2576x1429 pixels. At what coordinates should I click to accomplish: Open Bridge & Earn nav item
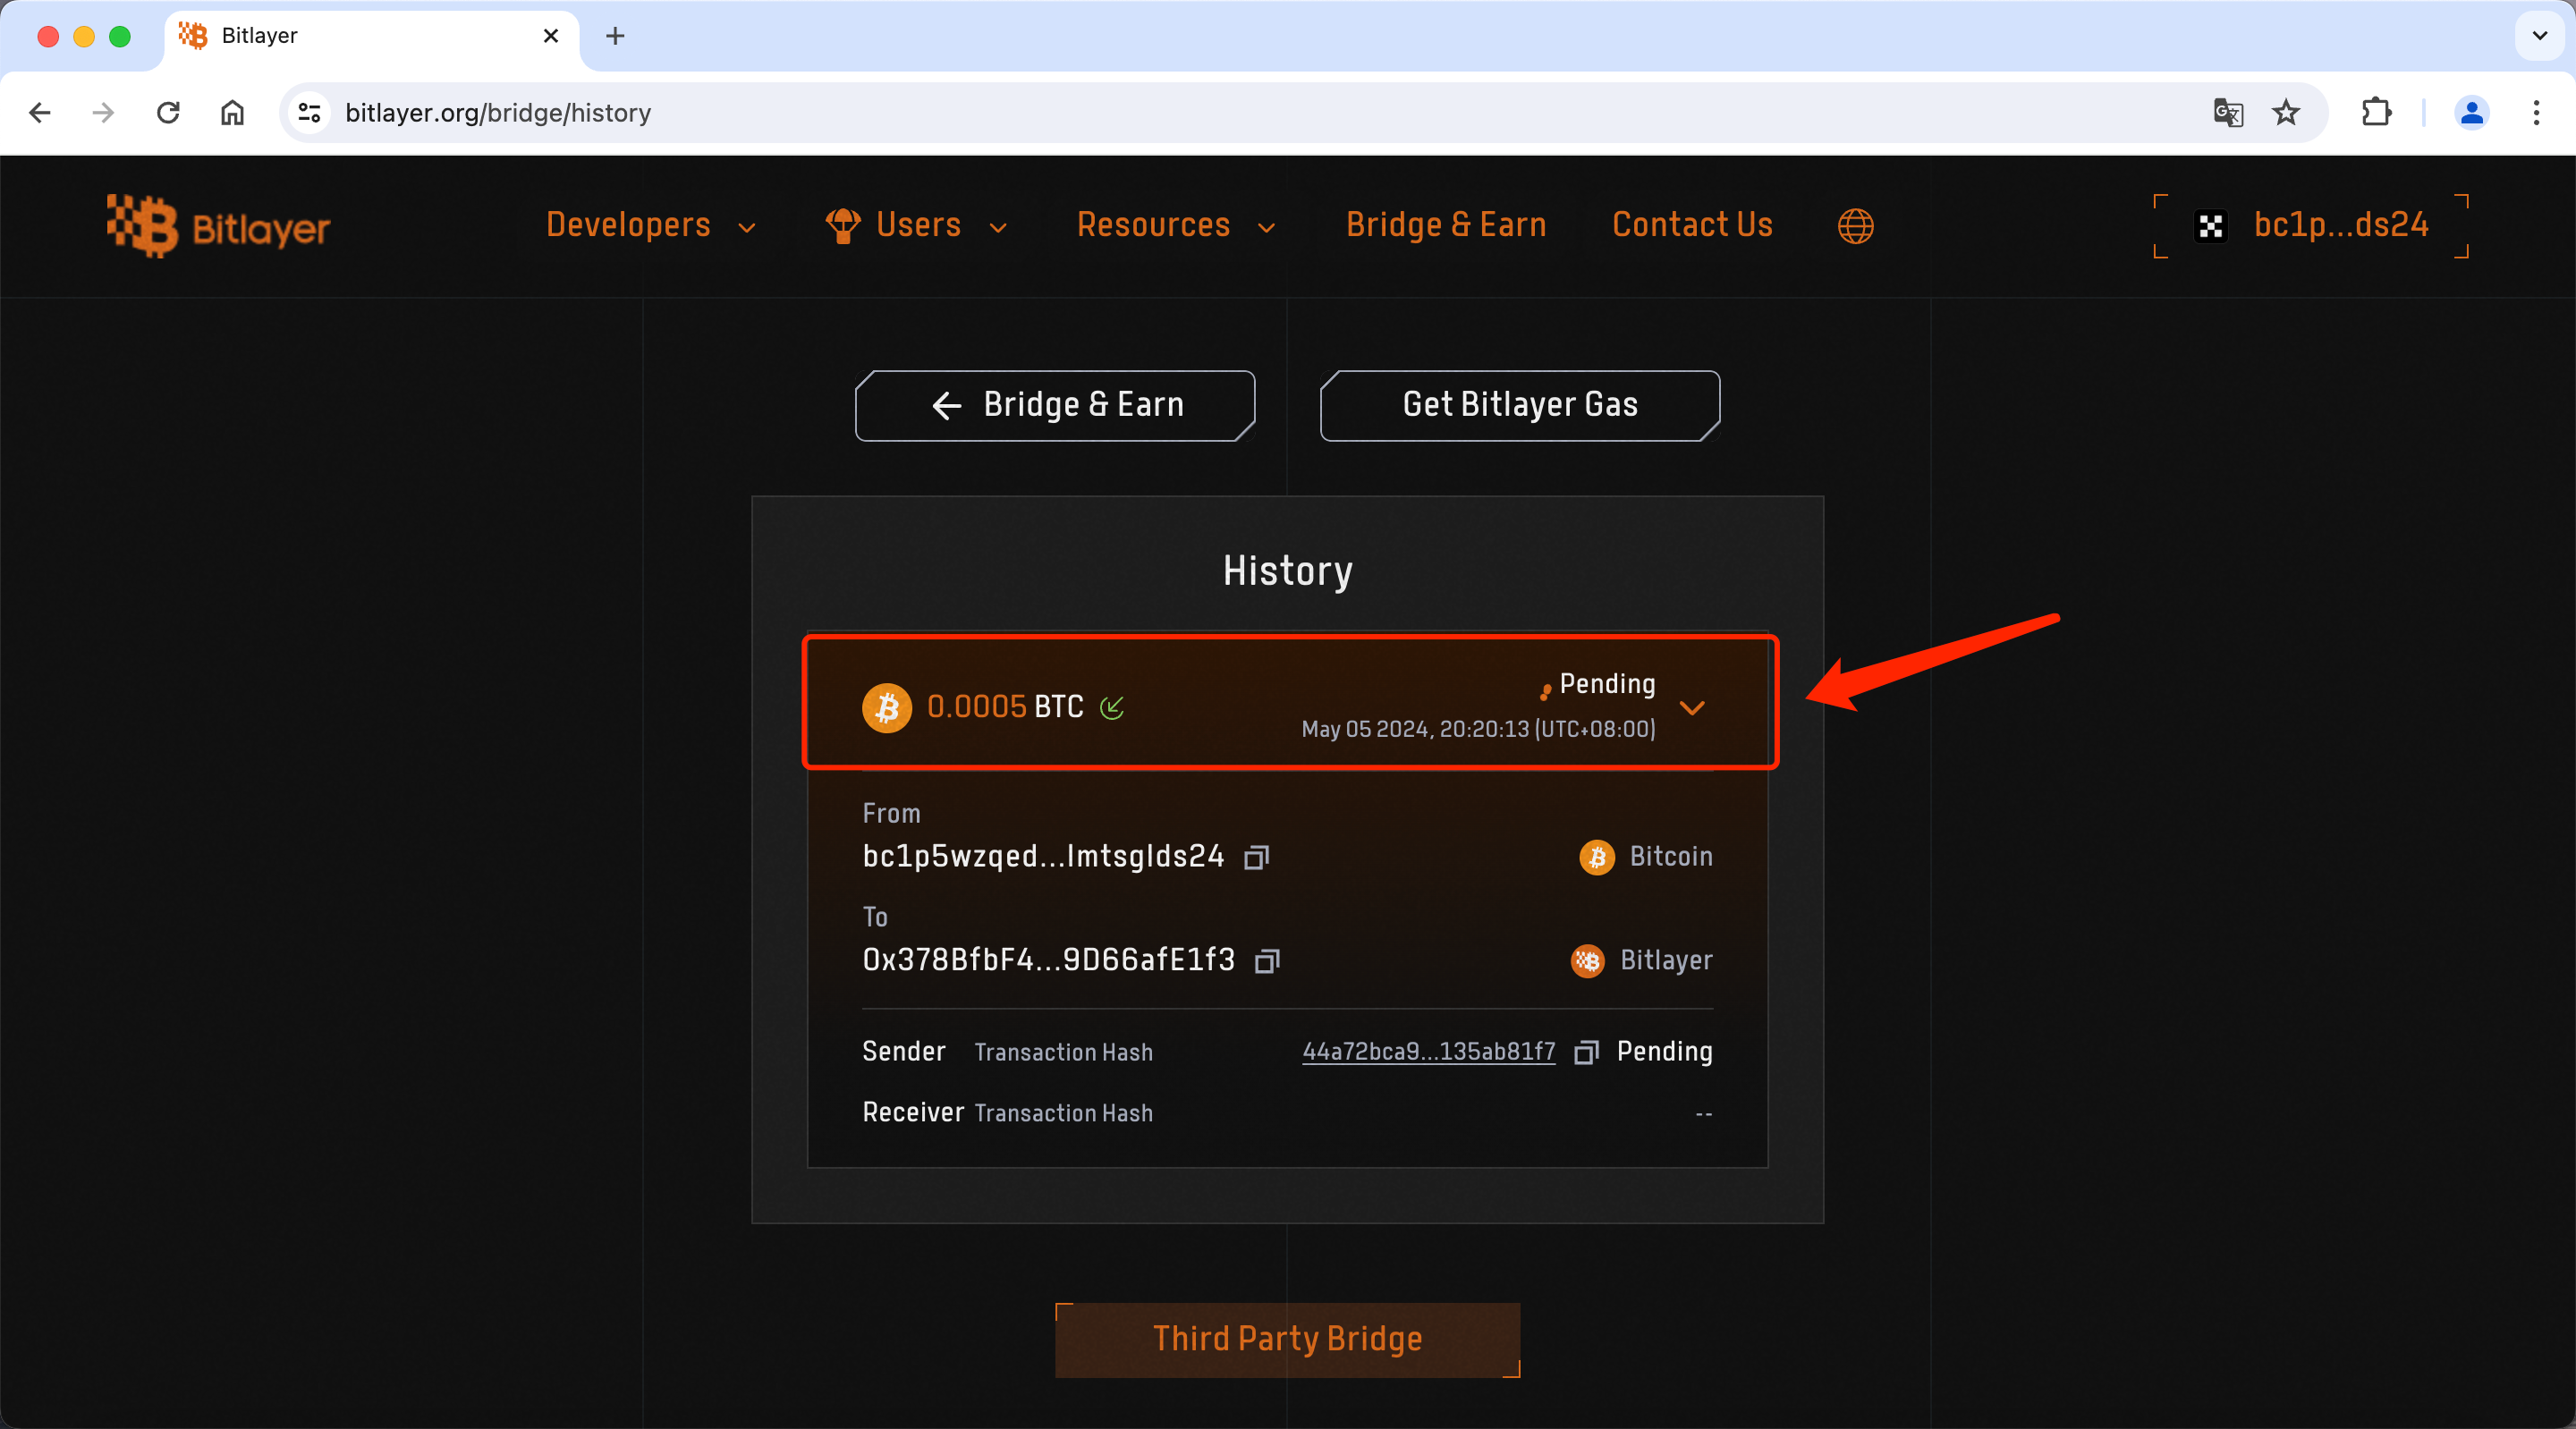(x=1445, y=226)
